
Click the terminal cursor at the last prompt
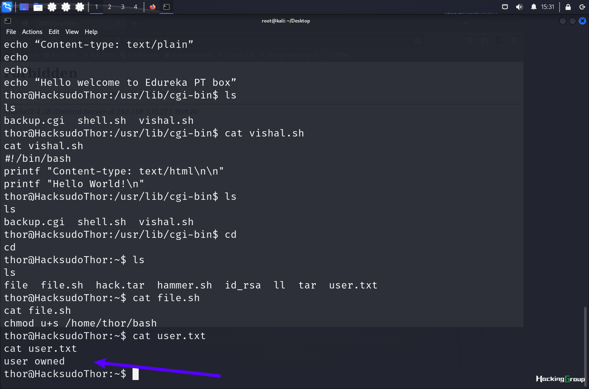coord(135,374)
